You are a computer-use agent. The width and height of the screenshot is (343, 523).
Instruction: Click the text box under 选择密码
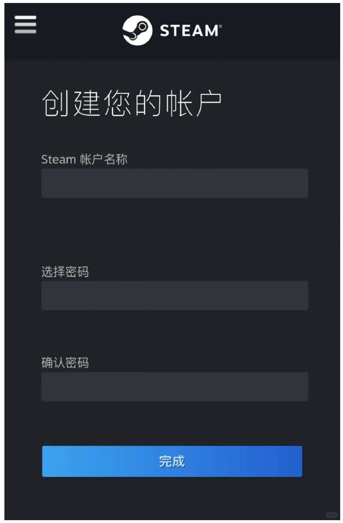click(x=175, y=296)
